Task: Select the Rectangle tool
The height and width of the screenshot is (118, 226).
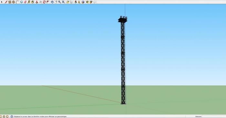Action: (x=10, y=2)
